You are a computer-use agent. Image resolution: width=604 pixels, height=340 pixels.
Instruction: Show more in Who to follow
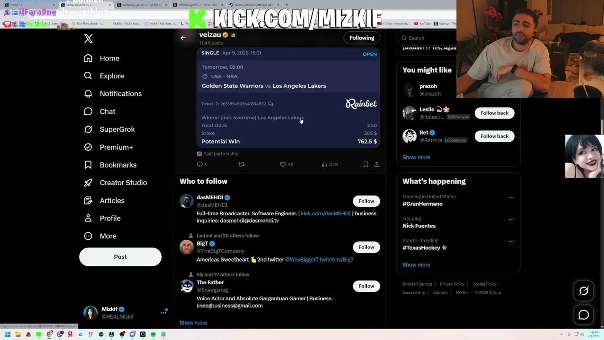pos(193,323)
